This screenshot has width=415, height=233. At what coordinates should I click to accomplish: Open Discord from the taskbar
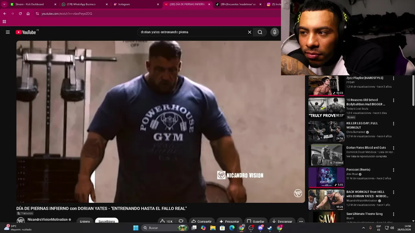tap(260, 228)
